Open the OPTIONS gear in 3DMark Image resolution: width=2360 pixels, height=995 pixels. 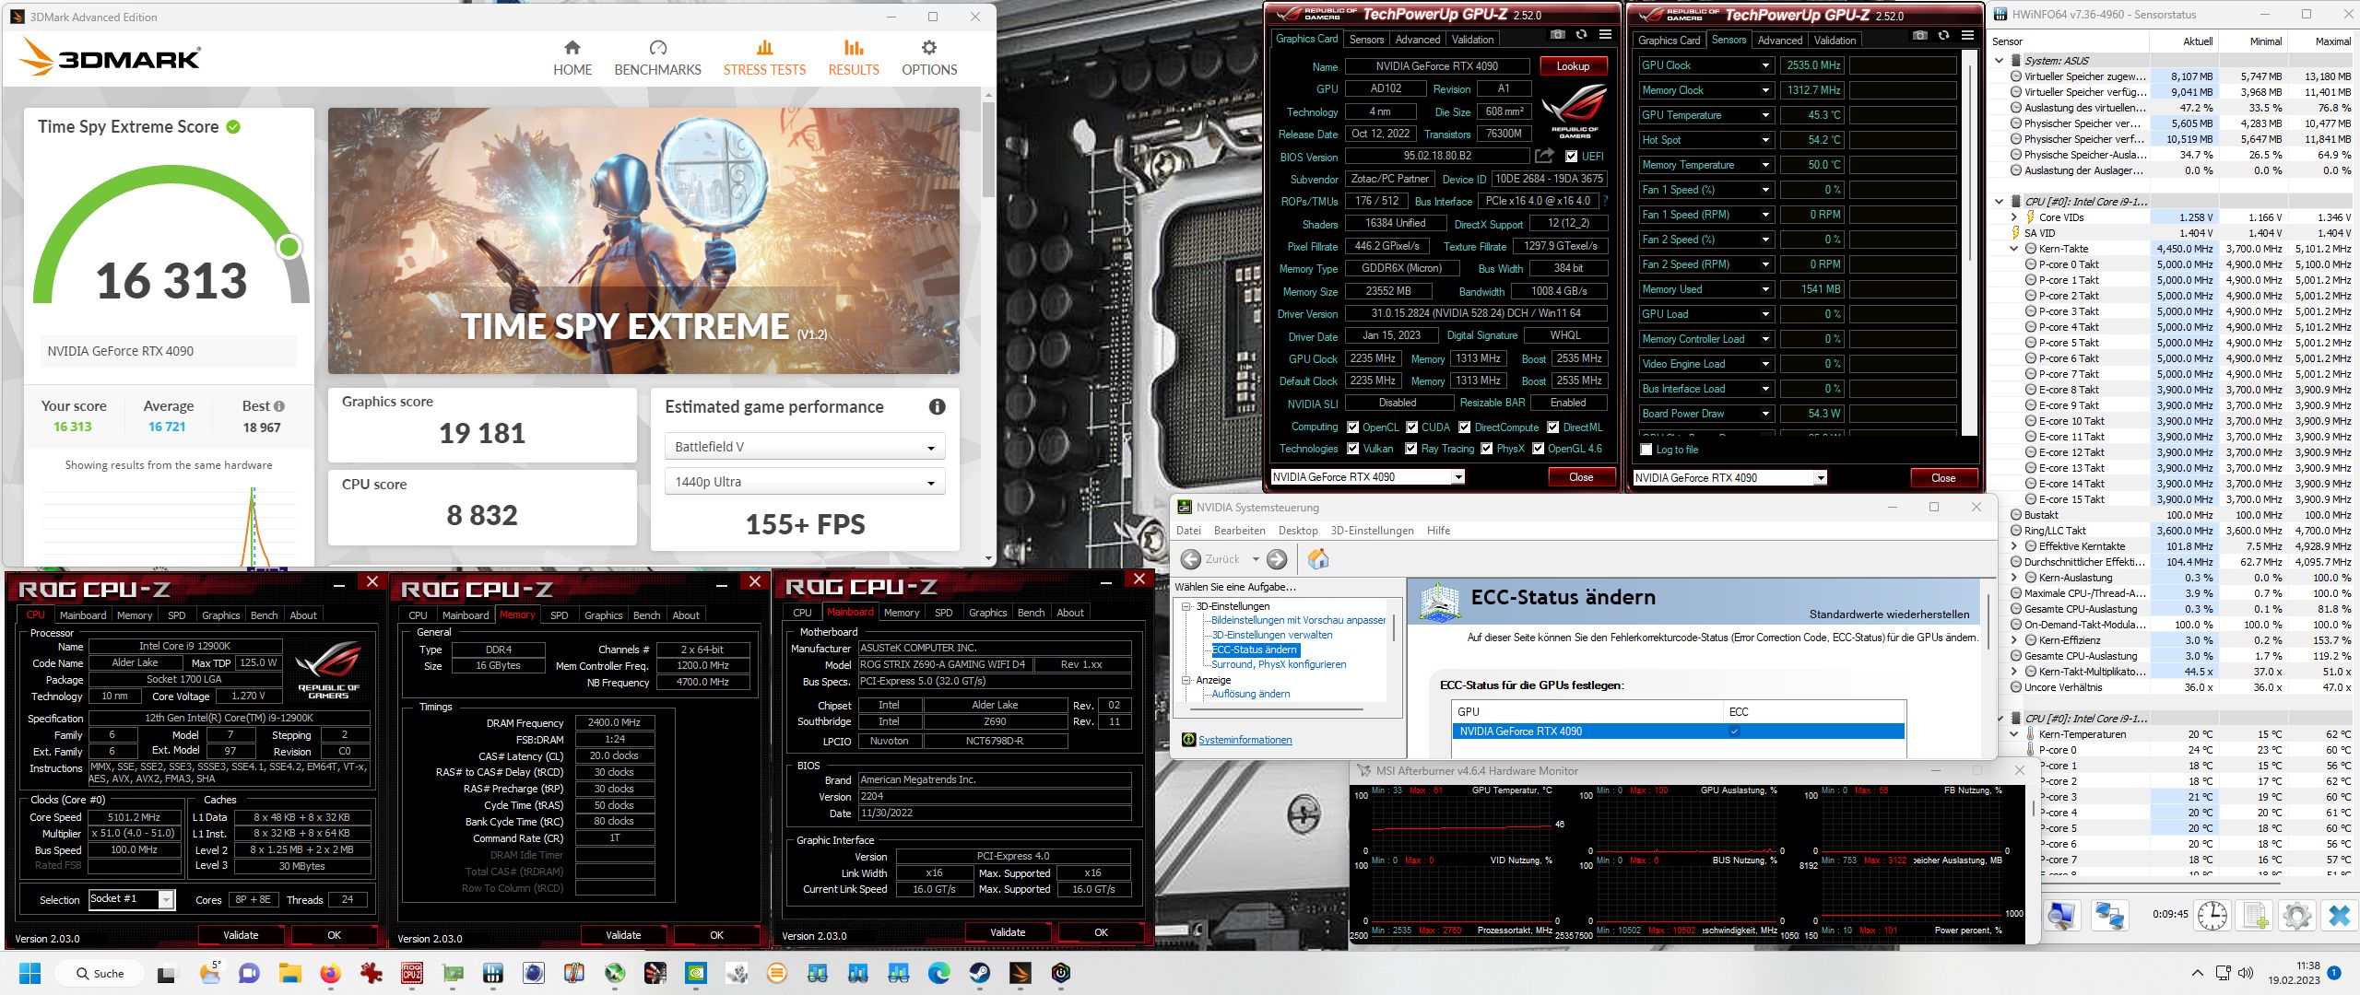(x=928, y=58)
